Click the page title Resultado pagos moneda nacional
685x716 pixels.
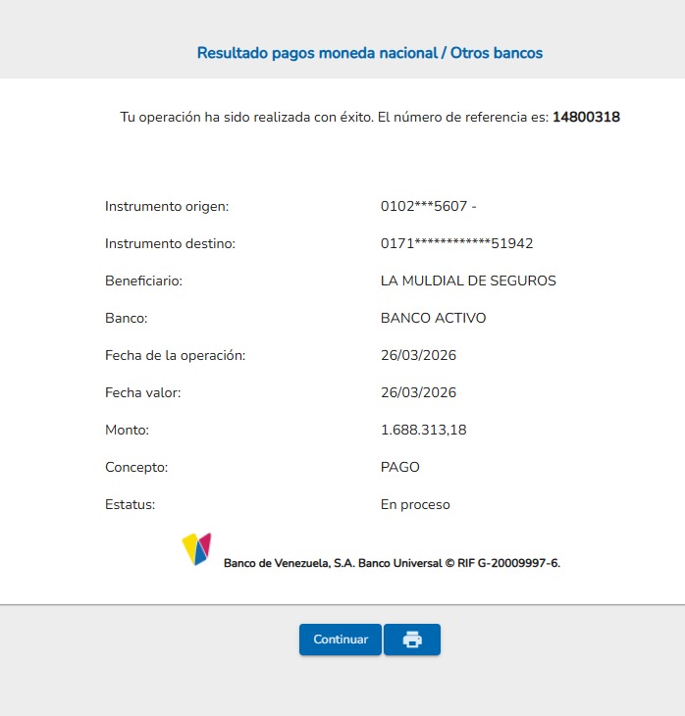click(x=369, y=53)
